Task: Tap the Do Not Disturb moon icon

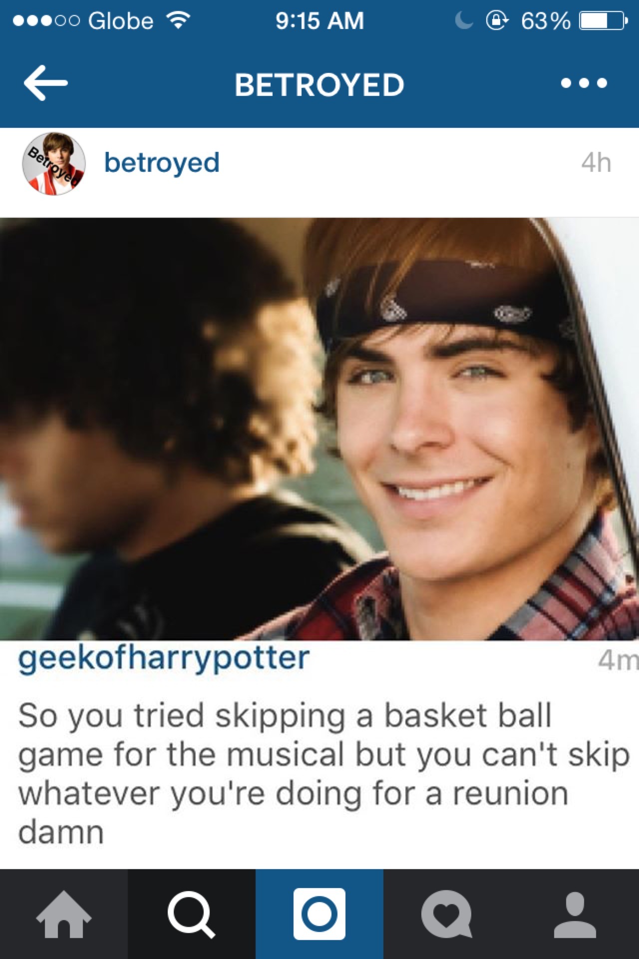Action: 464,21
